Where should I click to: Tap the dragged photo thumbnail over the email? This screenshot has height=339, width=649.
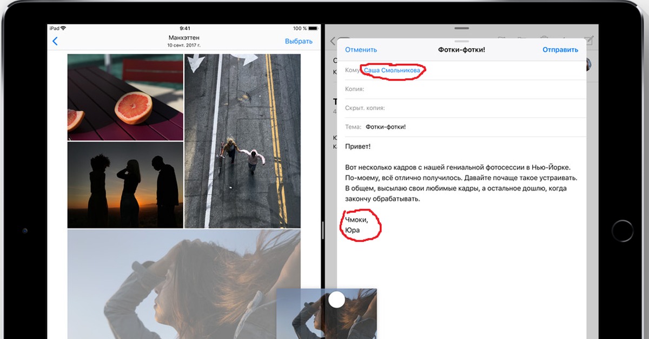click(327, 314)
